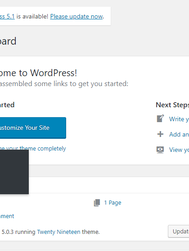Click the plus icon for adding a page
189x251 pixels.
coord(160,134)
